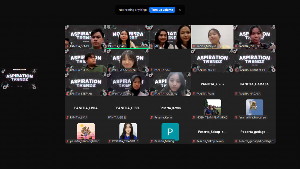Image resolution: width=300 pixels, height=169 pixels.
Task: Click muted mic icon next to PANITIA_TIARA
Action: pos(110,94)
